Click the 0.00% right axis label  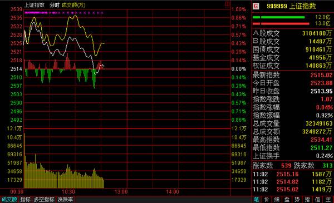[239, 69]
